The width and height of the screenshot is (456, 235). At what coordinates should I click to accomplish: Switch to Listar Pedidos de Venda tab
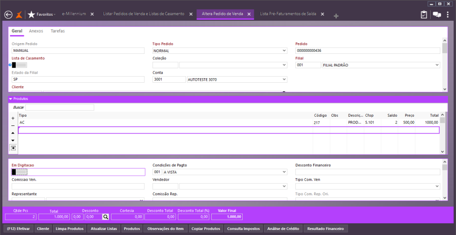tap(144, 14)
